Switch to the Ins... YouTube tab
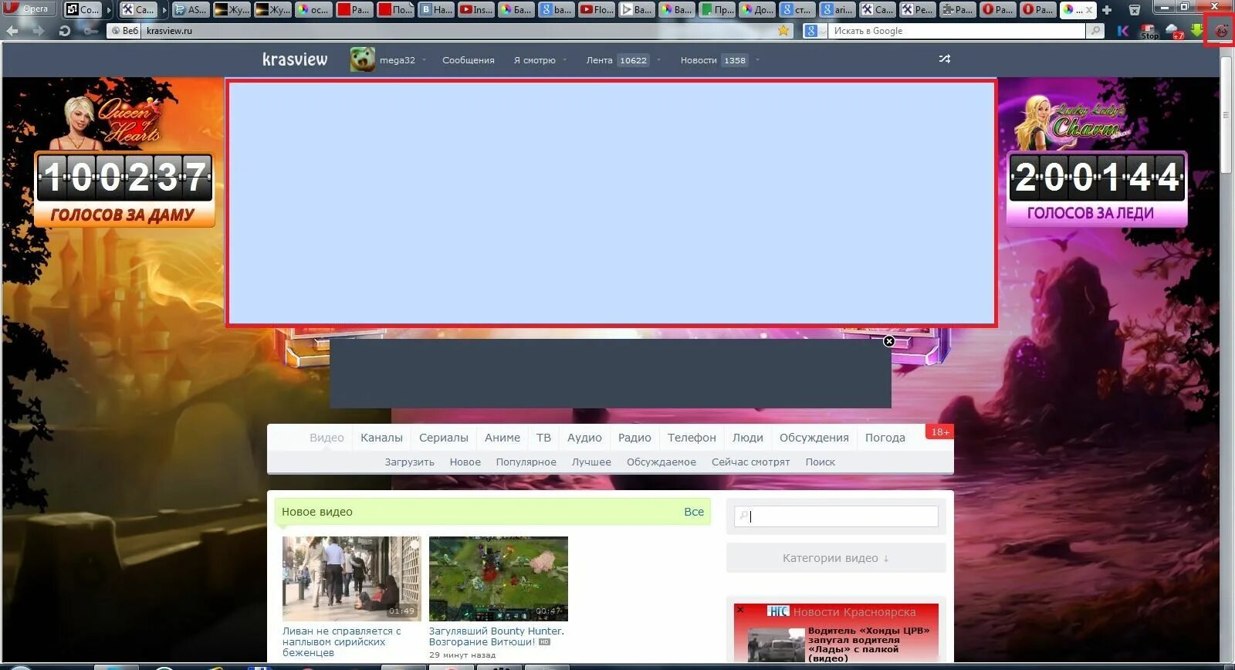This screenshot has height=670, width=1235. (475, 10)
